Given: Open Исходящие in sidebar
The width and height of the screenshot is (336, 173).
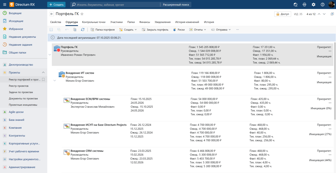Looking at the screenshot, I should [23, 21].
